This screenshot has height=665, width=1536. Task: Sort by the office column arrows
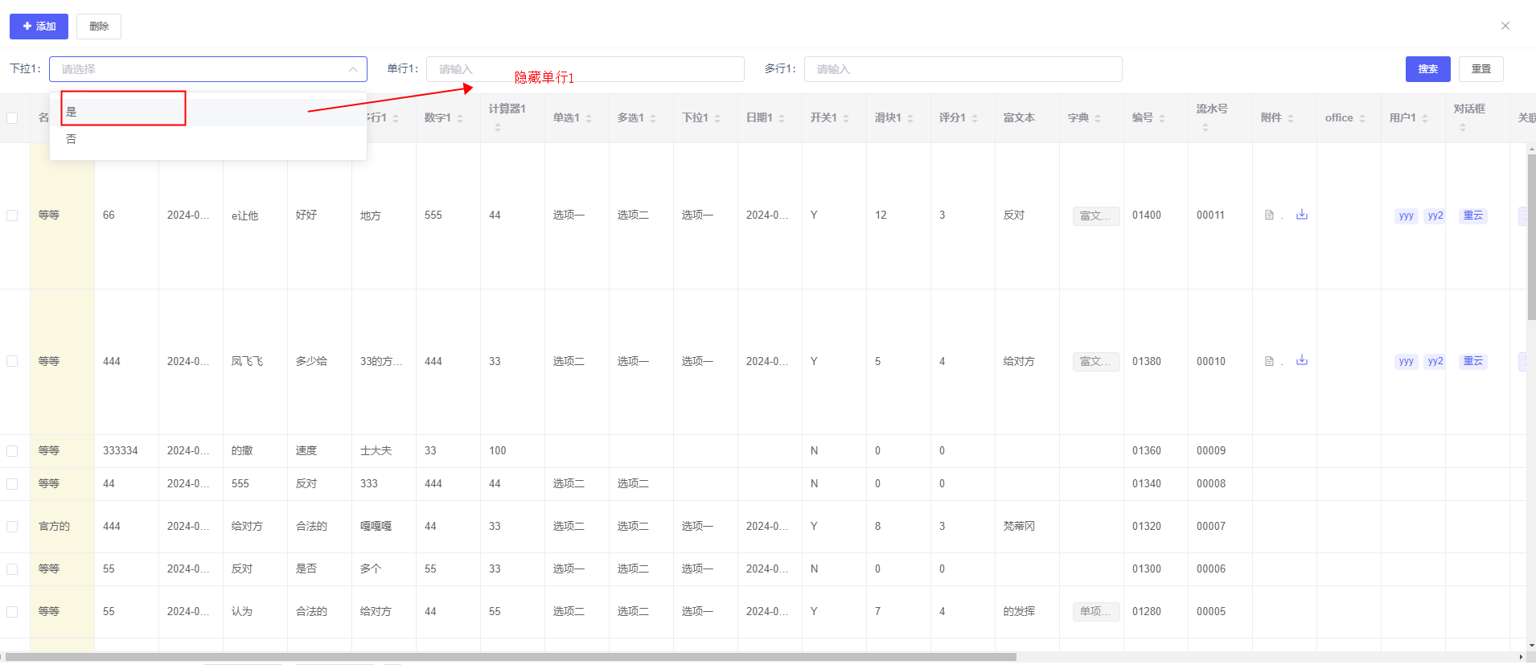click(x=1362, y=118)
